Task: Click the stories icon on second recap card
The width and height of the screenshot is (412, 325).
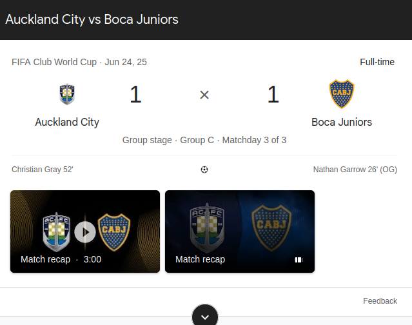Action: coord(299,260)
